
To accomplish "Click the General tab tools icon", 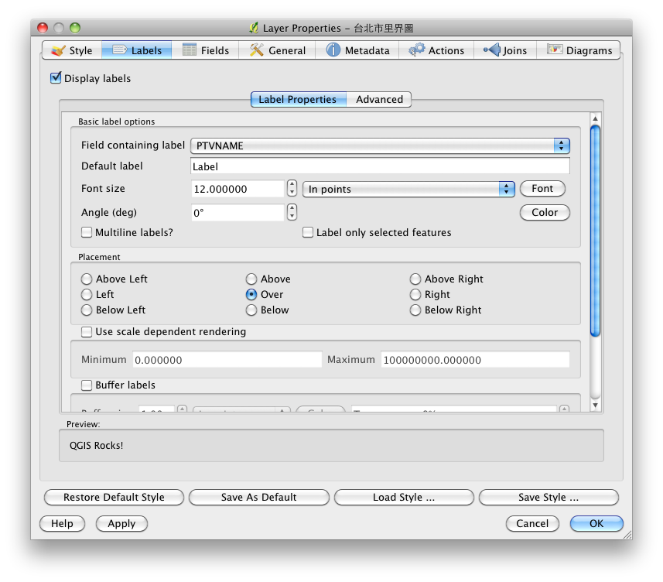I will click(x=256, y=50).
